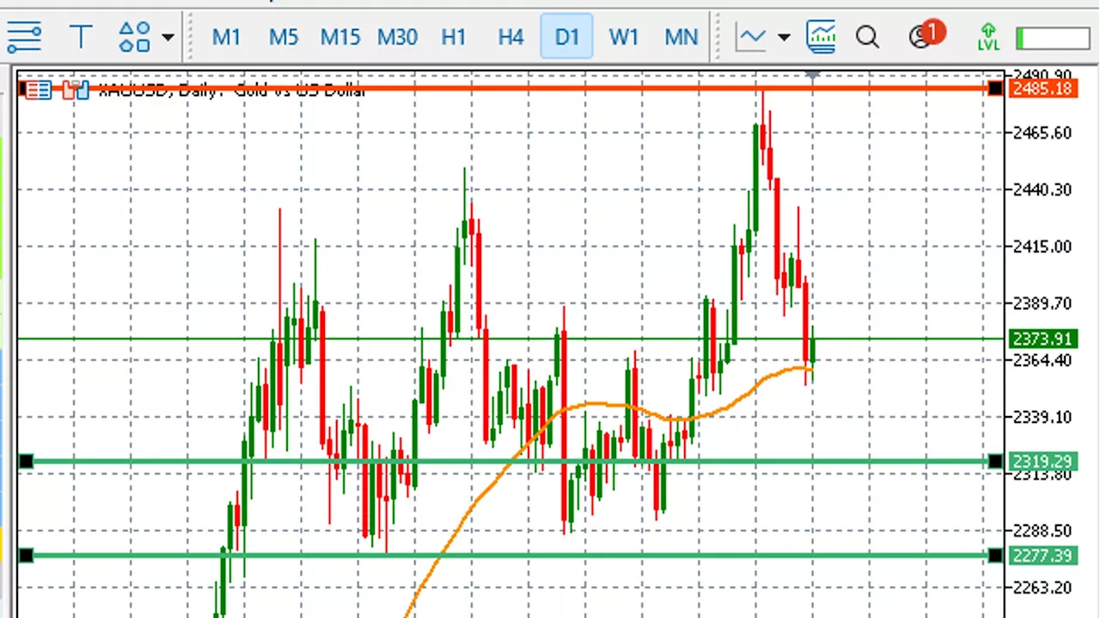Click the 2389.70 price scale value

[1043, 303]
